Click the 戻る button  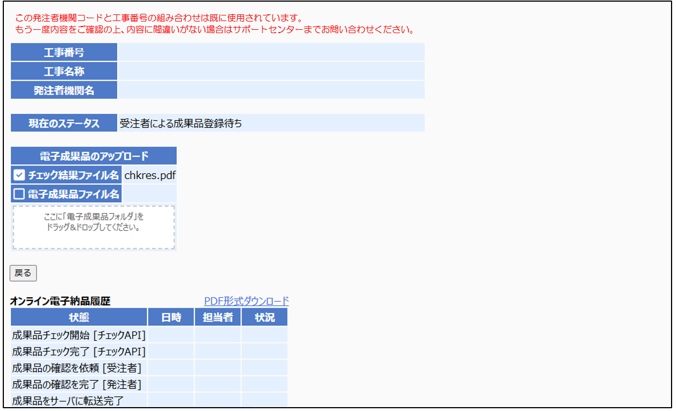point(23,273)
